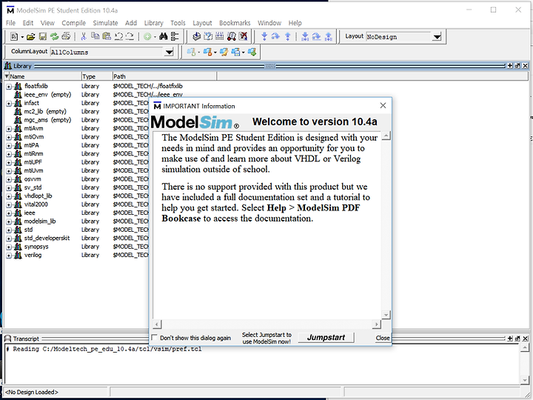Expand the infact library node

pyautogui.click(x=9, y=104)
